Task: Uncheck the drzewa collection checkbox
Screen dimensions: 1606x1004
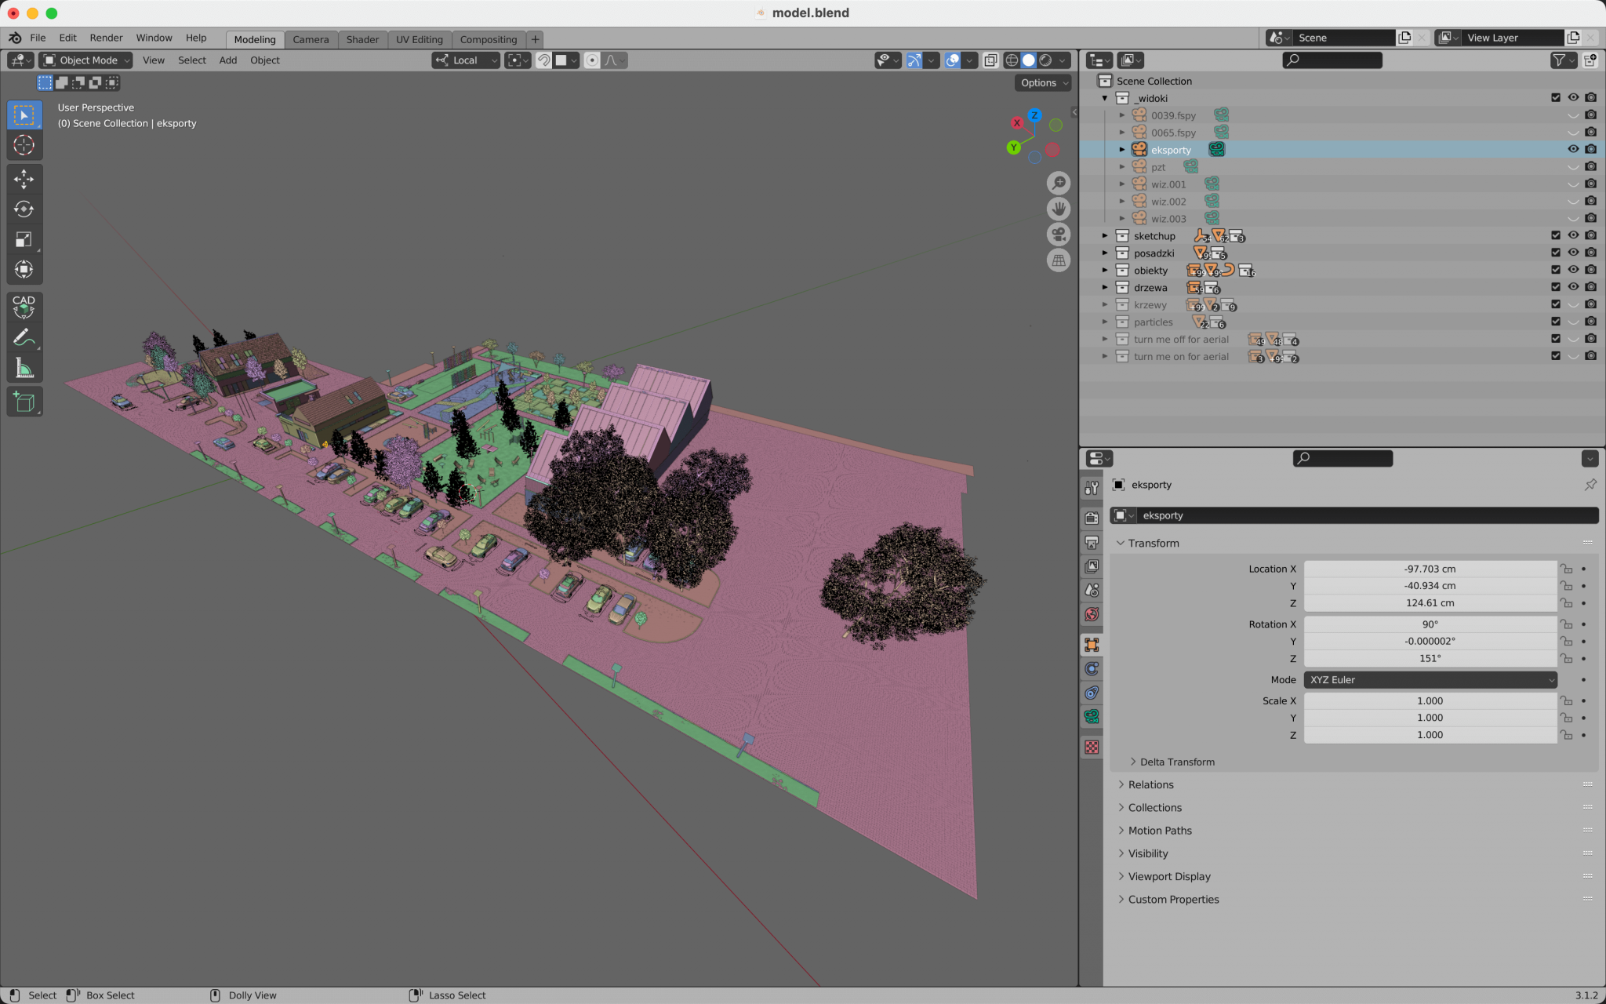Action: coord(1555,287)
